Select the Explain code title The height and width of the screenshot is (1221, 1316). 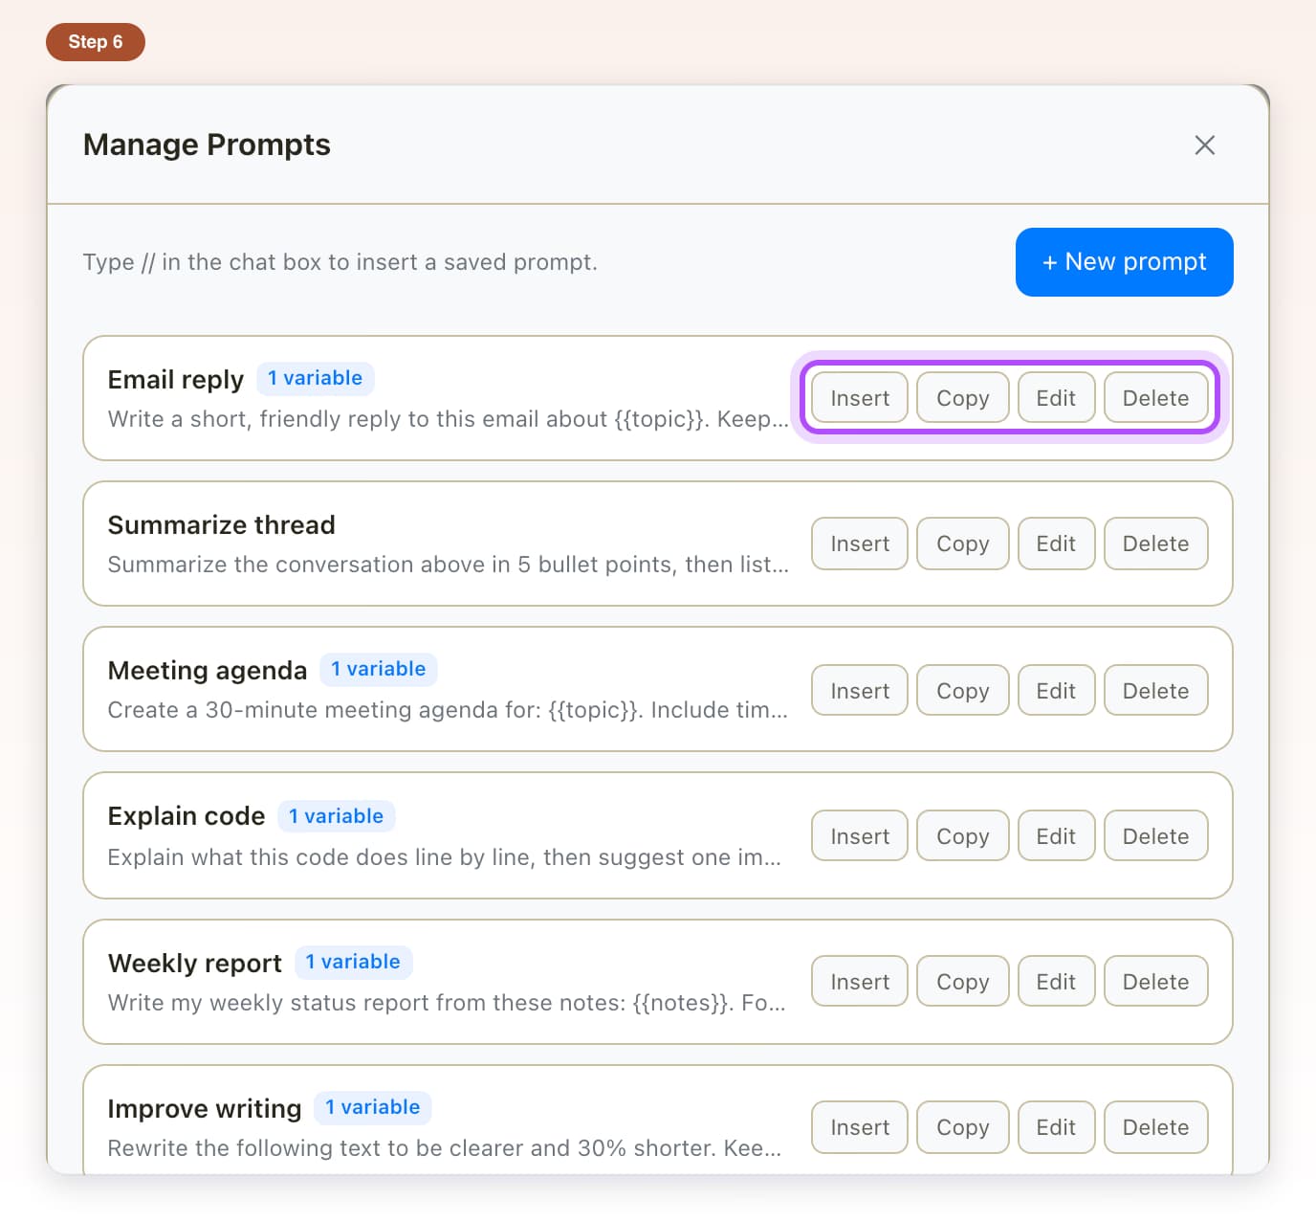[x=186, y=816]
